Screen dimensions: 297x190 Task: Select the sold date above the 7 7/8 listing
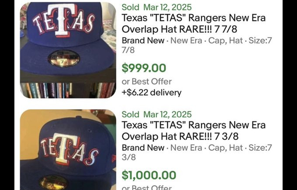click(x=157, y=7)
